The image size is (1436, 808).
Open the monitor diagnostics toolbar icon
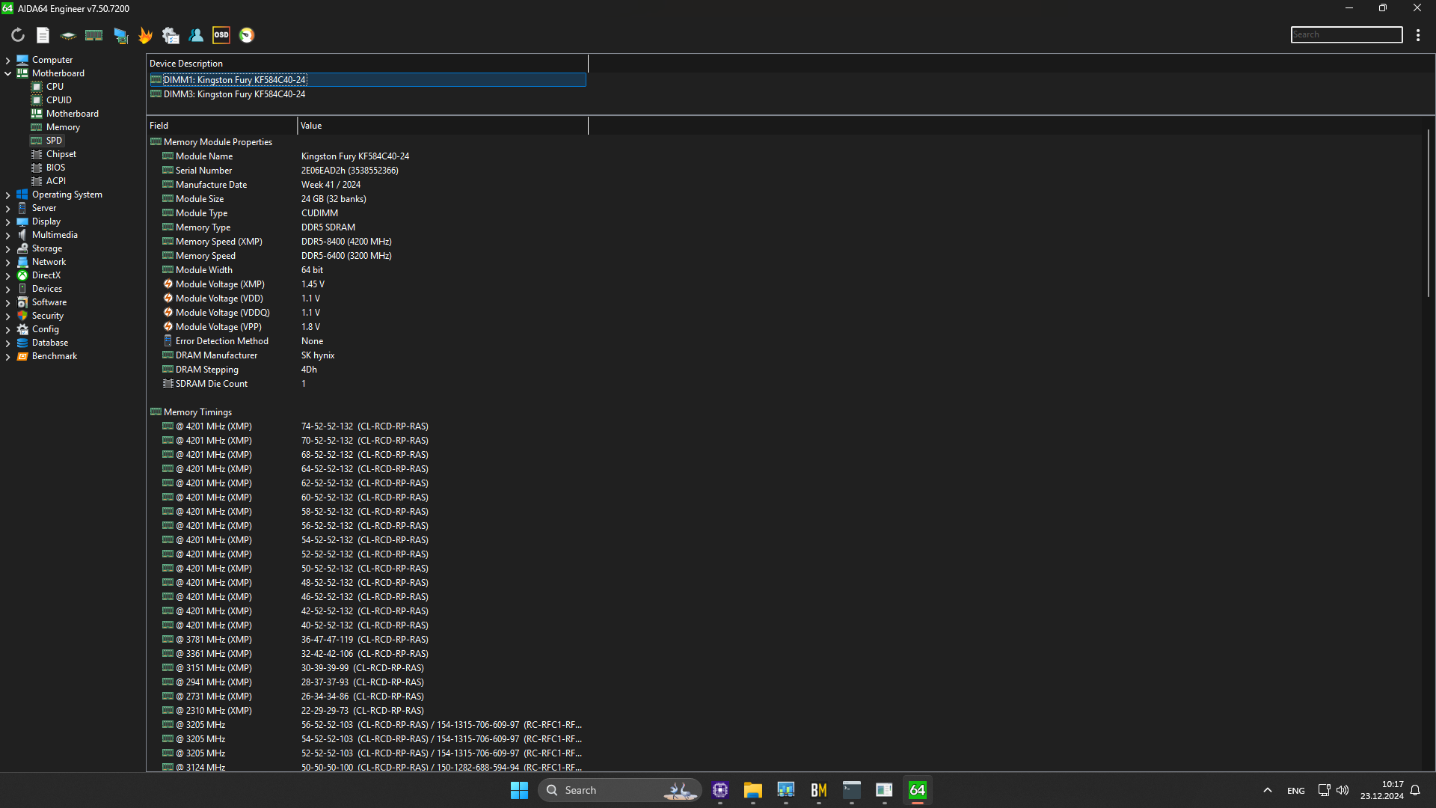[120, 35]
